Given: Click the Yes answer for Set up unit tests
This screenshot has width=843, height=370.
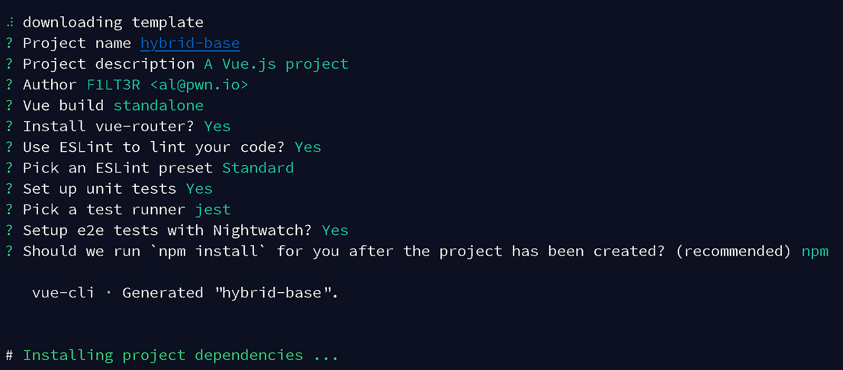Looking at the screenshot, I should point(200,189).
